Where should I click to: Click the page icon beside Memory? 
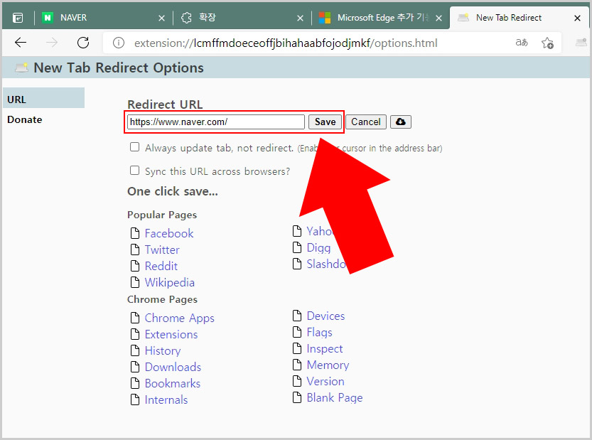(297, 365)
